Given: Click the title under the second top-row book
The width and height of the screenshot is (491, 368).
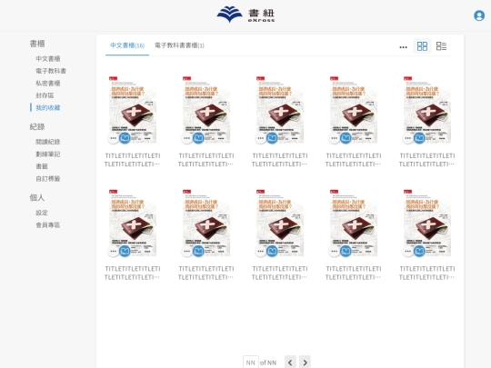Looking at the screenshot, I should pyautogui.click(x=206, y=160).
